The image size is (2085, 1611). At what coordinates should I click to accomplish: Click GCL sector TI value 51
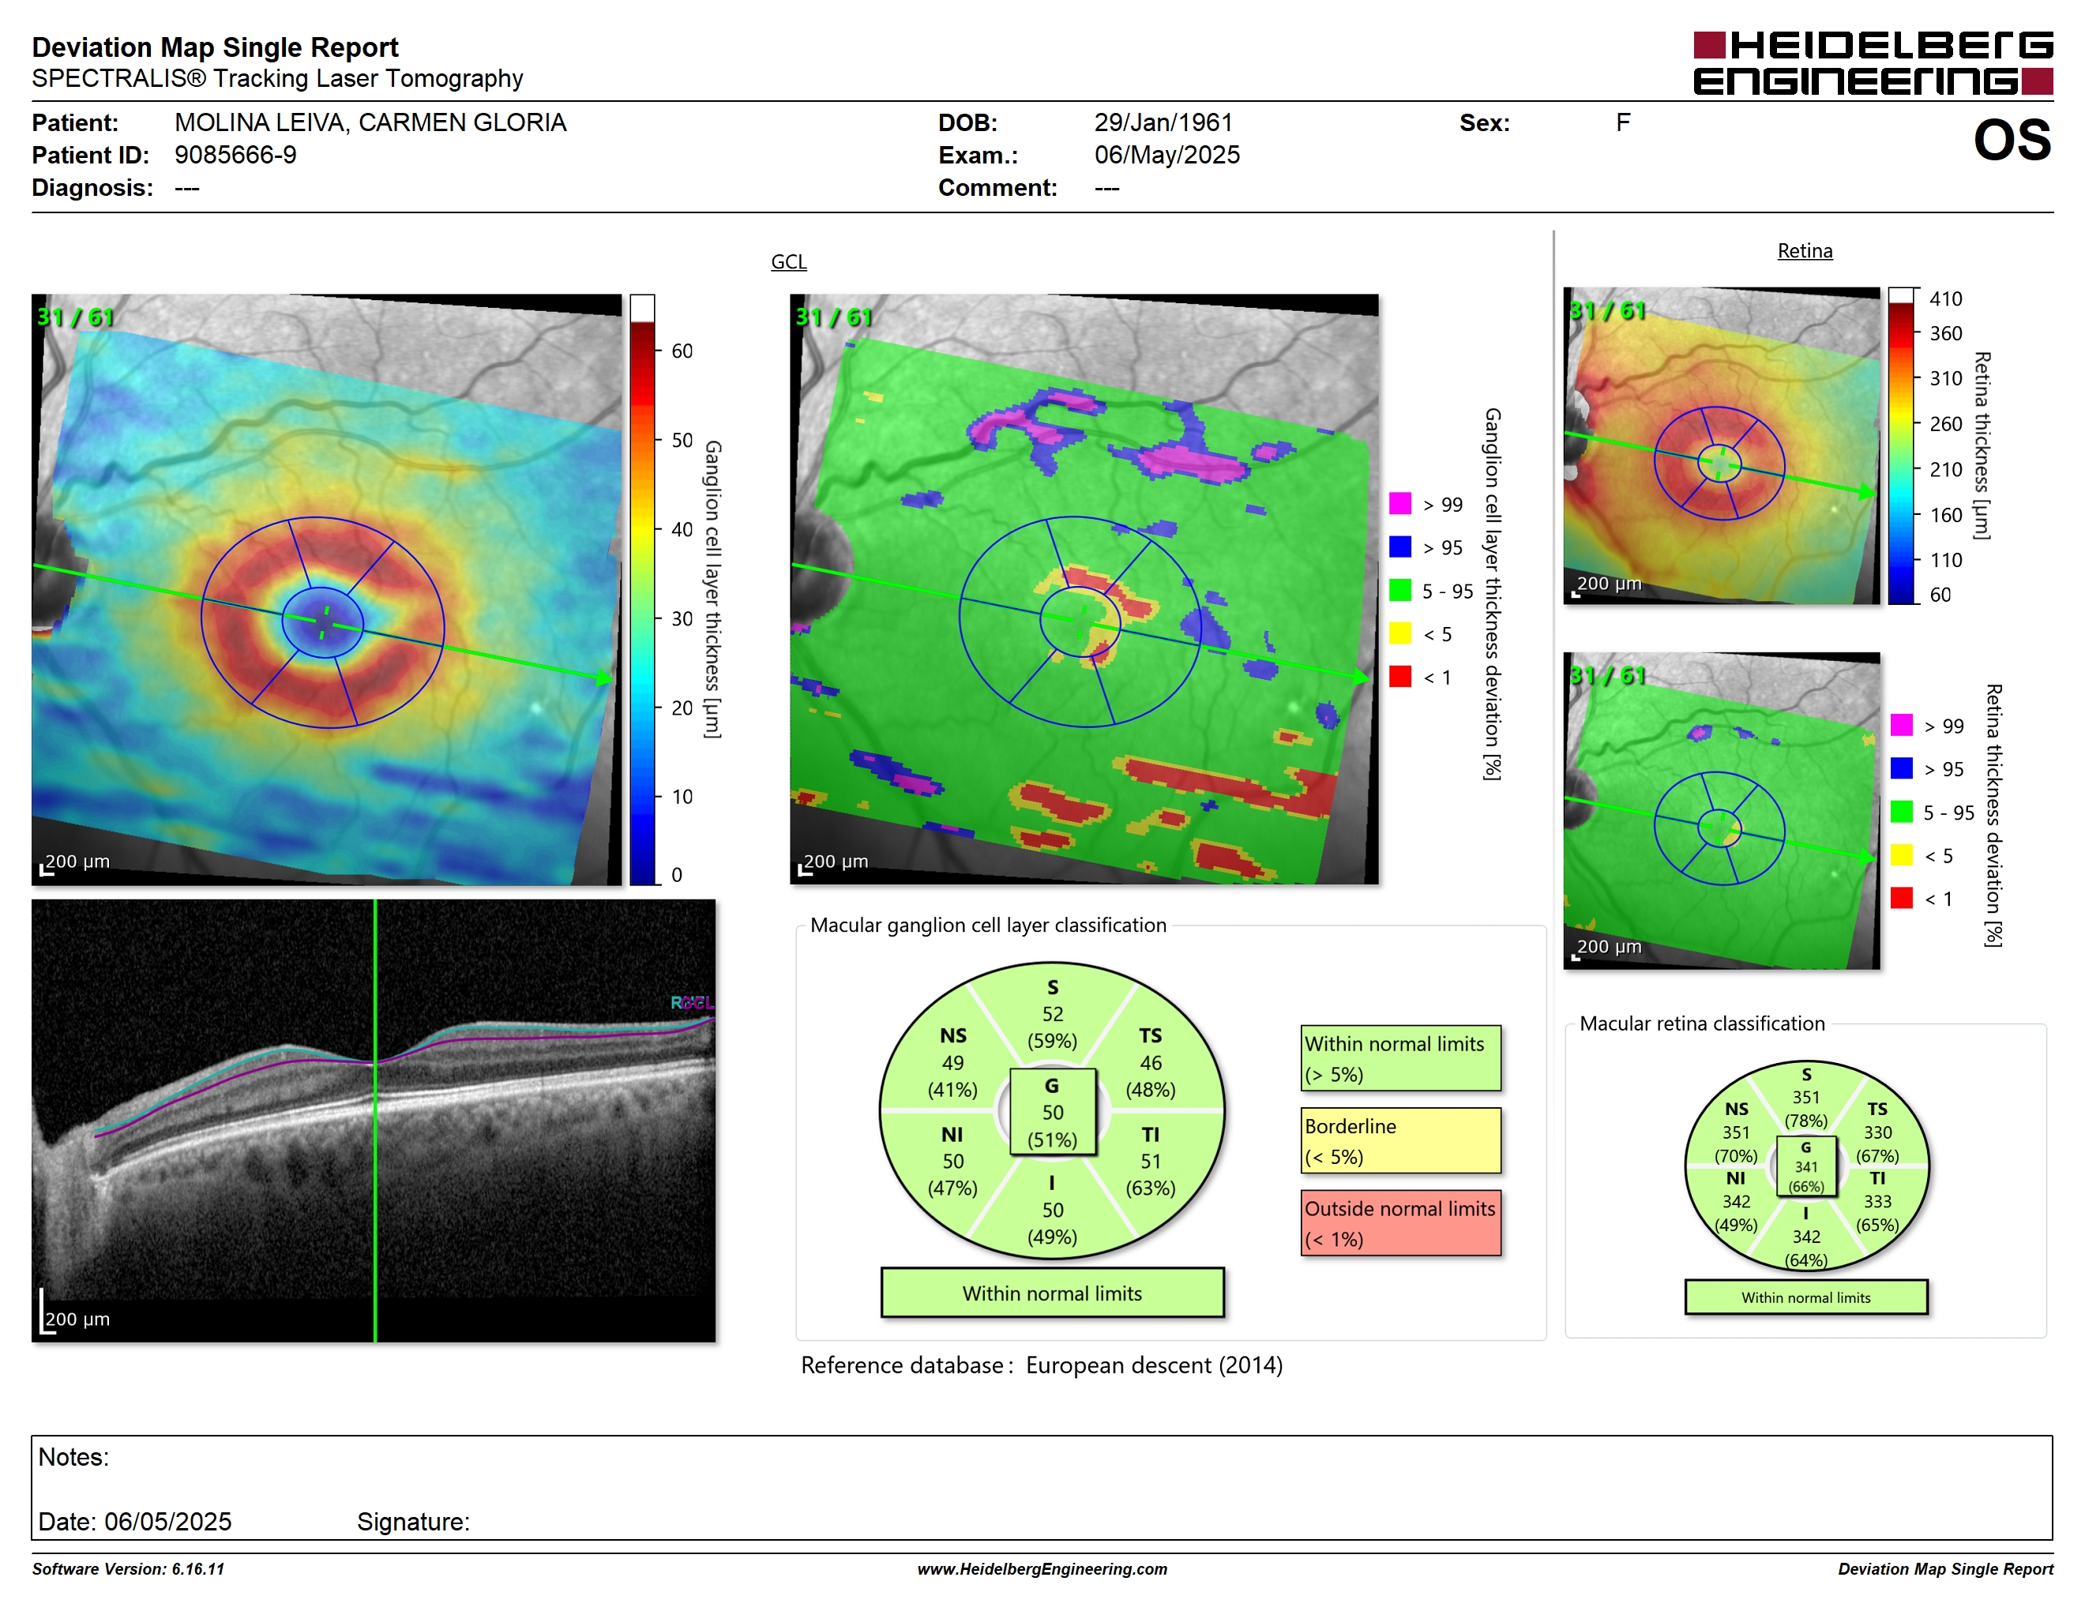1151,1161
